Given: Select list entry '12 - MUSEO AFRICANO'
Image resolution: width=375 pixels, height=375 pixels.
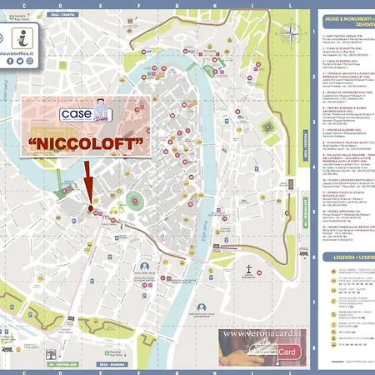Looking at the screenshot, I should pyautogui.click(x=342, y=212).
